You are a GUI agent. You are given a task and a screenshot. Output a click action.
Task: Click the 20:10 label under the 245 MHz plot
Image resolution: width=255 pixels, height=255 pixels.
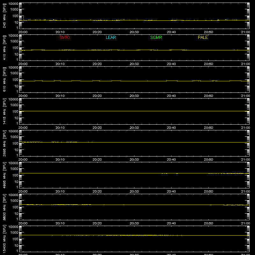60,32
